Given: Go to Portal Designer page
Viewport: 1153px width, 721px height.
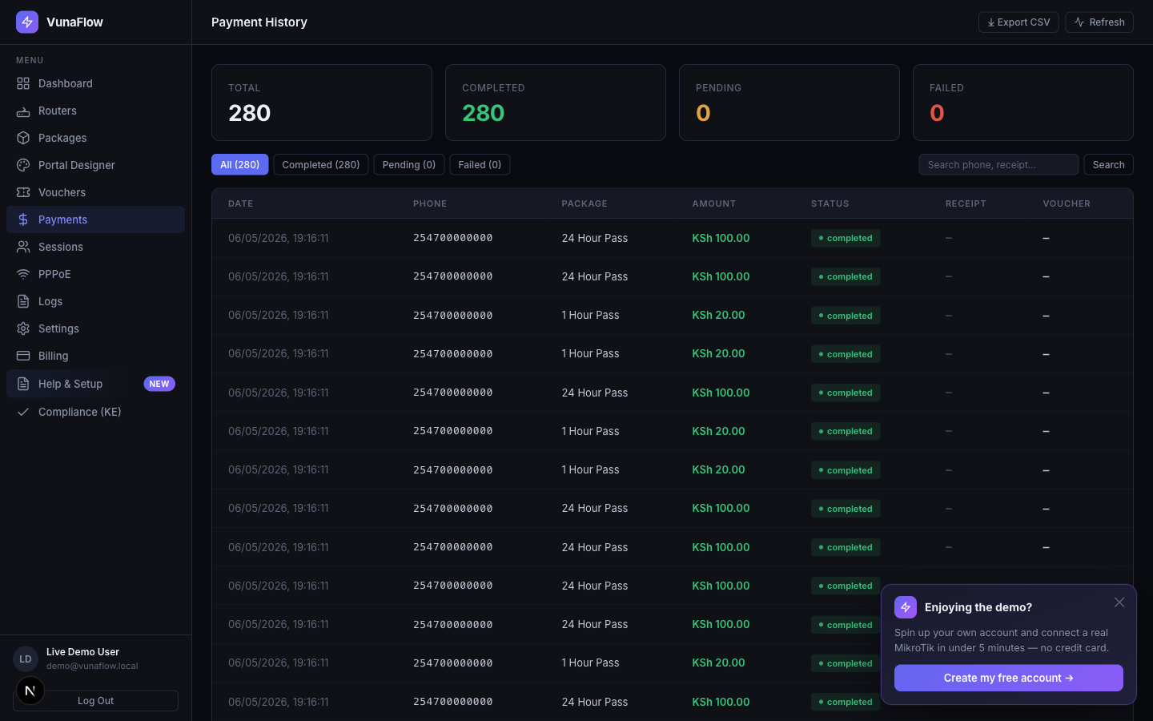Looking at the screenshot, I should point(95,165).
